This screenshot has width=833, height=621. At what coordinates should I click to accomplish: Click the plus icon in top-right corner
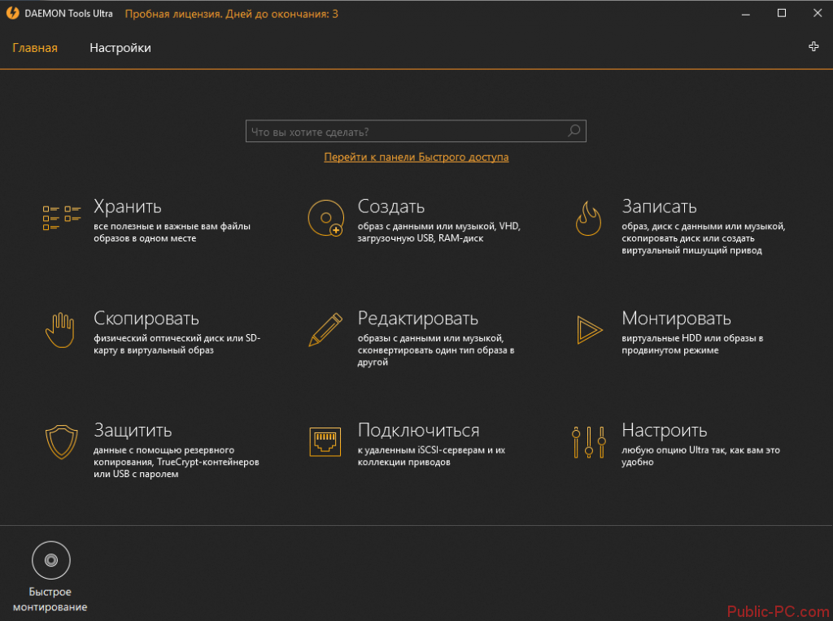click(813, 47)
